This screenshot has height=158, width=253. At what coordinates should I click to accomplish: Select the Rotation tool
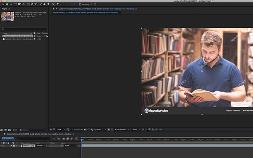click(16, 4)
